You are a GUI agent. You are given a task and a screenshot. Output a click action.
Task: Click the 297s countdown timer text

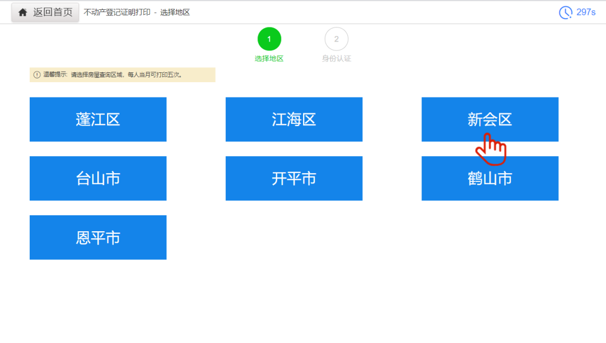point(587,12)
